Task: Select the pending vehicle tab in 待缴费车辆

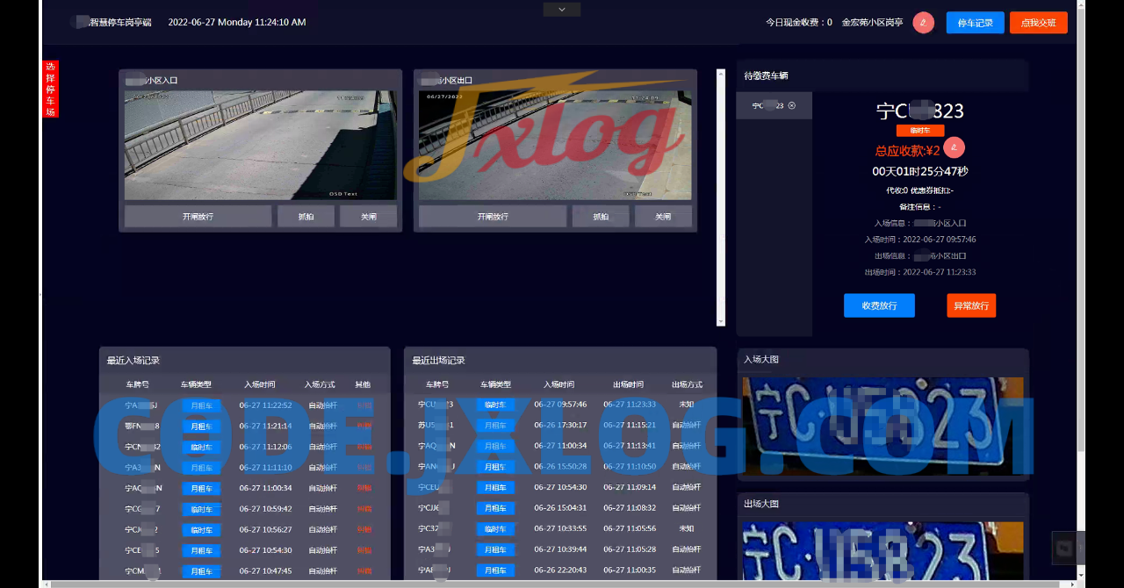Action: (x=767, y=106)
